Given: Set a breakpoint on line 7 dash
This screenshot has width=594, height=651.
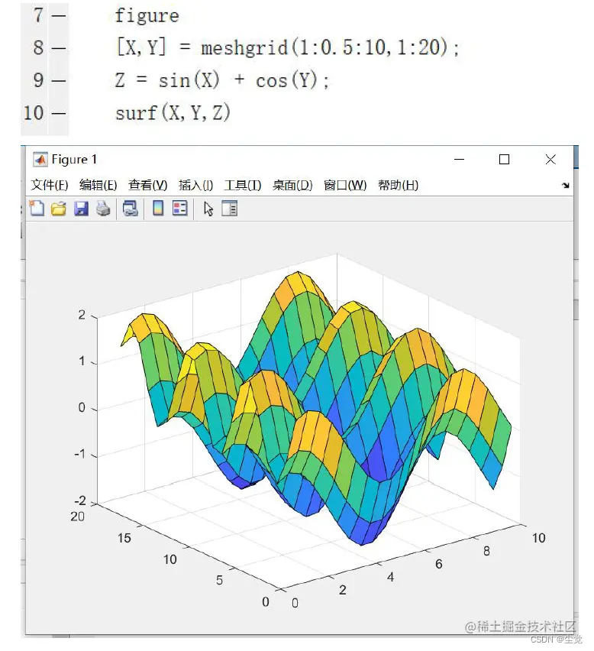Looking at the screenshot, I should 59,16.
